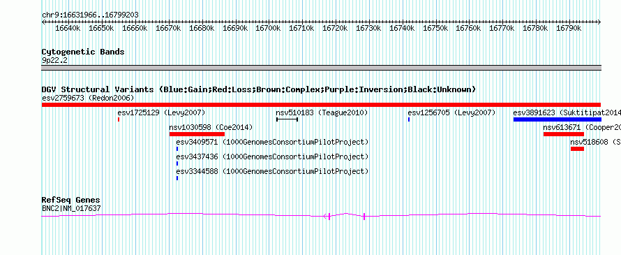The image size is (621, 255).
Task: Open the esv3409571 1000Genomes variant label
Action: point(273,143)
